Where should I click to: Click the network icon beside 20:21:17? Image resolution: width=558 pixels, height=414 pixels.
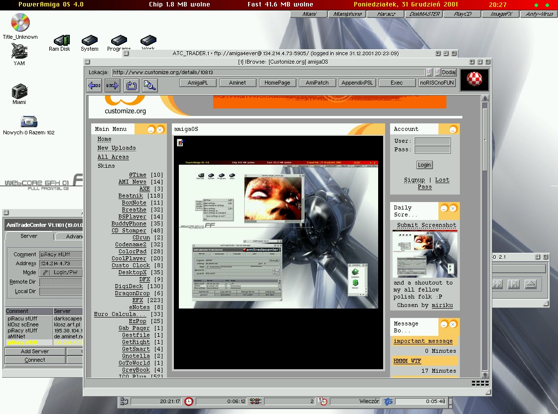[x=124, y=402]
